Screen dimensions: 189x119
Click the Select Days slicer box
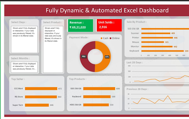pos(24,40)
